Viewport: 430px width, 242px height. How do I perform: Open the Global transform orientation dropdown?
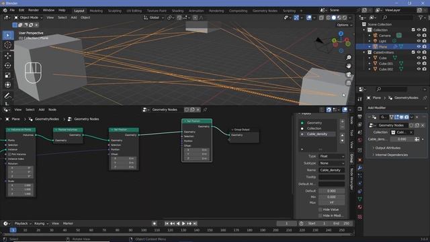(154, 17)
